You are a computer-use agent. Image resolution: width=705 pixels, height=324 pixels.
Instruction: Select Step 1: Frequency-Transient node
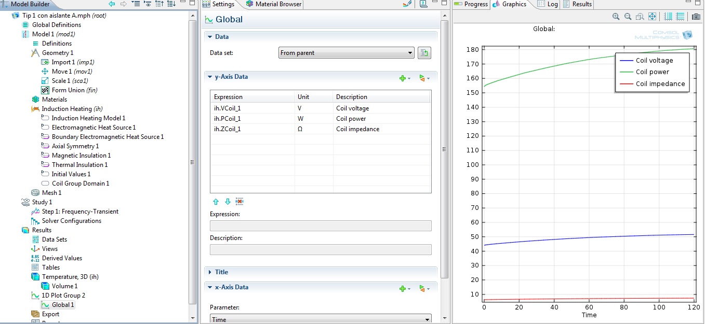click(80, 212)
